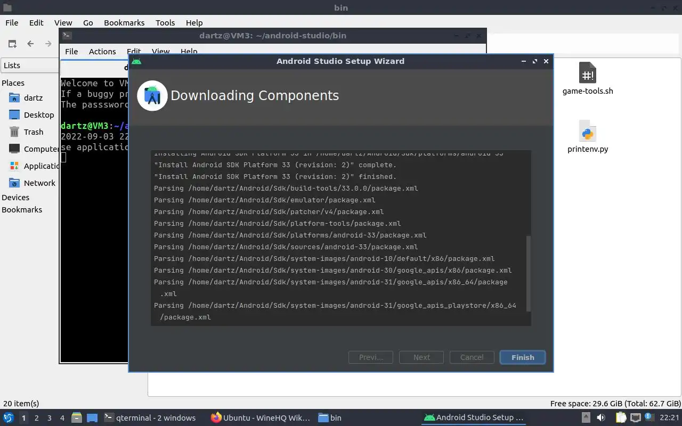Click Android icon in Setup Wizard title bar
The height and width of the screenshot is (426, 682).
tap(136, 61)
